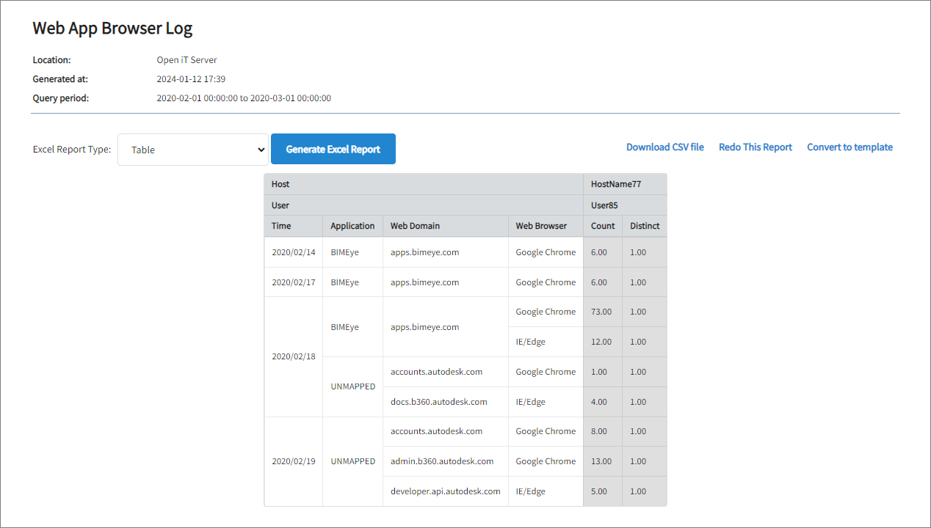Image resolution: width=931 pixels, height=528 pixels.
Task: Open developer.api.autodesk.com link
Action: pos(444,491)
